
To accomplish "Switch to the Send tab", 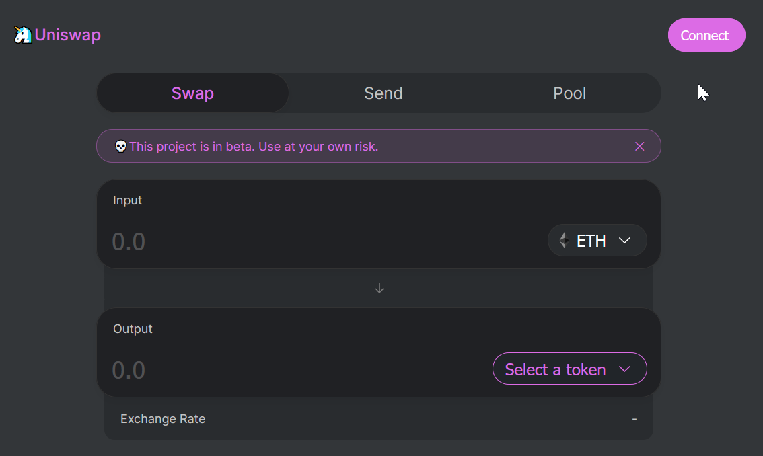I will tap(384, 93).
